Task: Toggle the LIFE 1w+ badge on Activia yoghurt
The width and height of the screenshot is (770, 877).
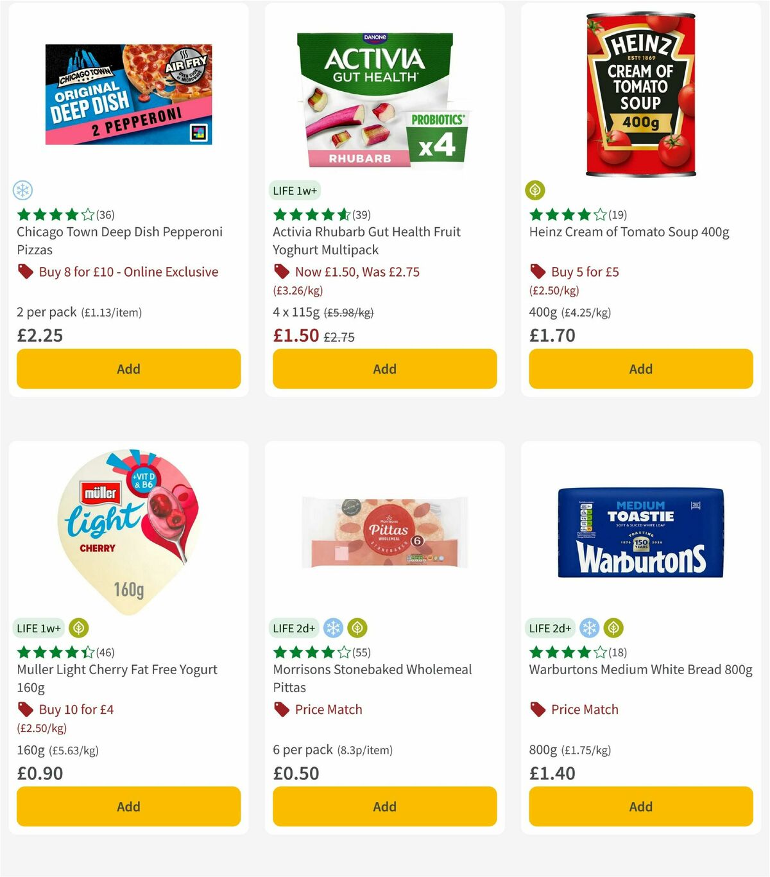Action: [295, 191]
